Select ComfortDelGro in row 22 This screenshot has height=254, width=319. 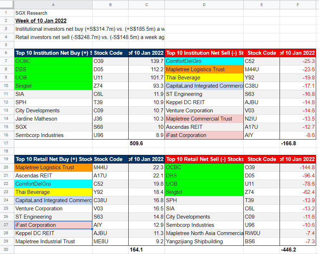[x=53, y=184]
